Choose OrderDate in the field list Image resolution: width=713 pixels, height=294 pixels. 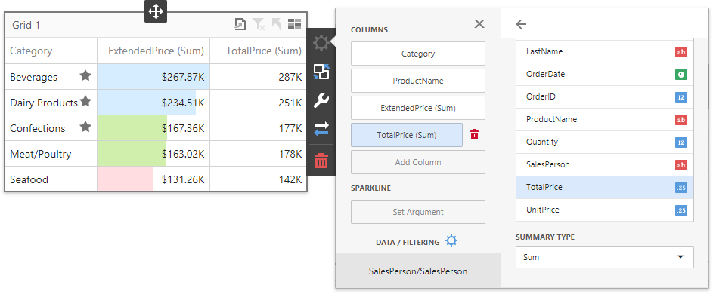coord(604,75)
